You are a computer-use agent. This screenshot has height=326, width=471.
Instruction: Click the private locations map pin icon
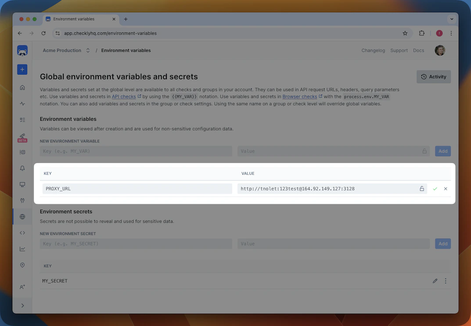[22, 265]
